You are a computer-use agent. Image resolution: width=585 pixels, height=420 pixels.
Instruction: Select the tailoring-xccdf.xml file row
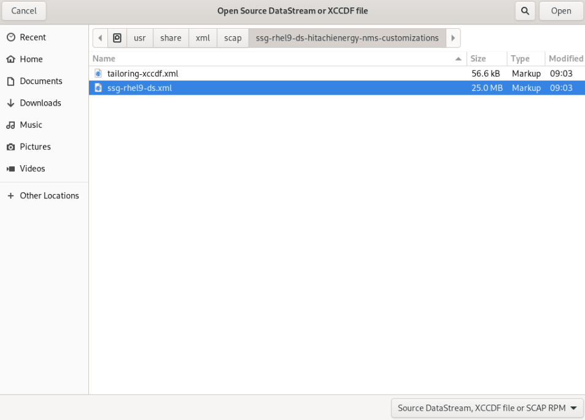pyautogui.click(x=276, y=74)
